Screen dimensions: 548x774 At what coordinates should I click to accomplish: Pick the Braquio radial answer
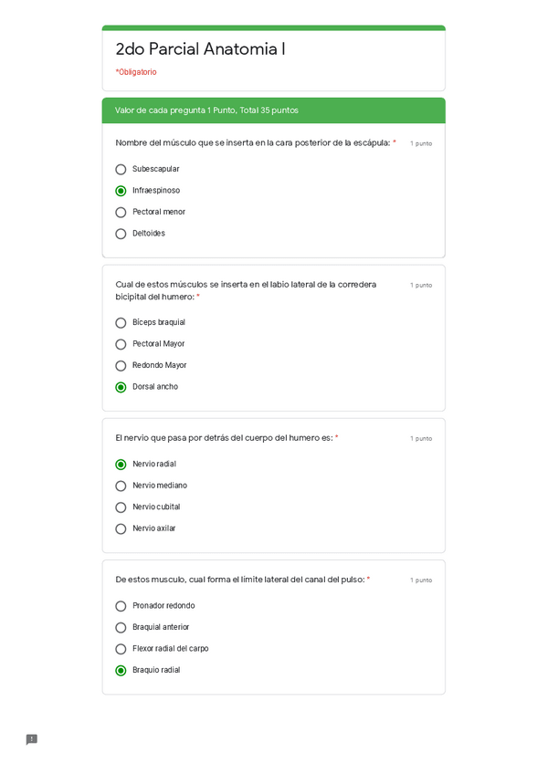[121, 671]
